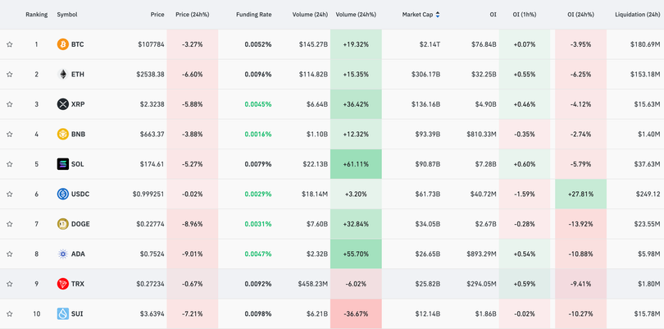Click the XRP coin icon
The width and height of the screenshot is (664, 329).
point(62,104)
